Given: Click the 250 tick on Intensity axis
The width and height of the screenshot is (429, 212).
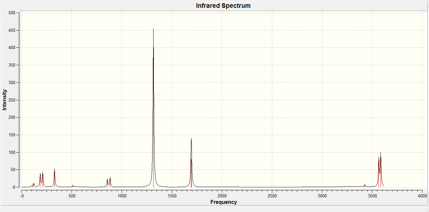Looking at the screenshot, I should (12, 100).
